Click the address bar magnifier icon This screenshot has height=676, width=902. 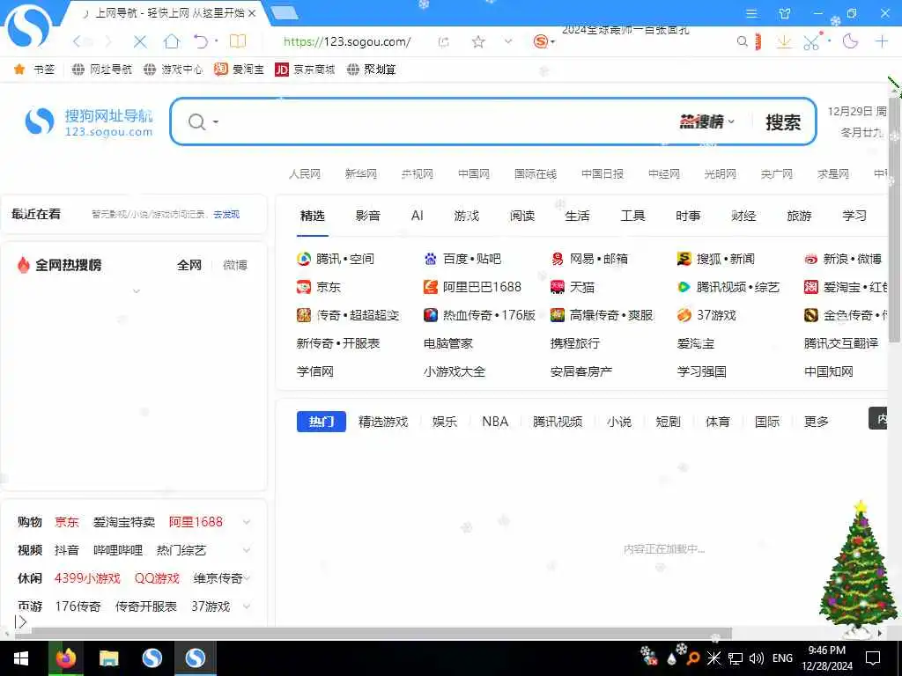click(743, 41)
